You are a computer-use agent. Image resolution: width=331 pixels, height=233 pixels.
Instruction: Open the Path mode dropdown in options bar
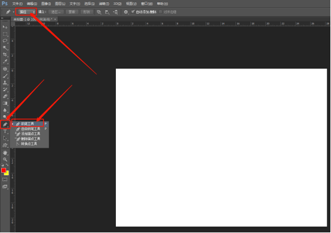[27, 12]
